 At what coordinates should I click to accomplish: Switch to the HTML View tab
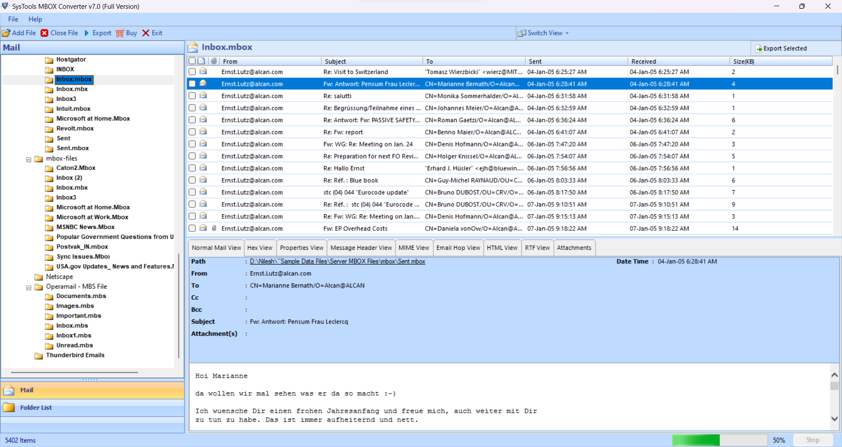502,248
